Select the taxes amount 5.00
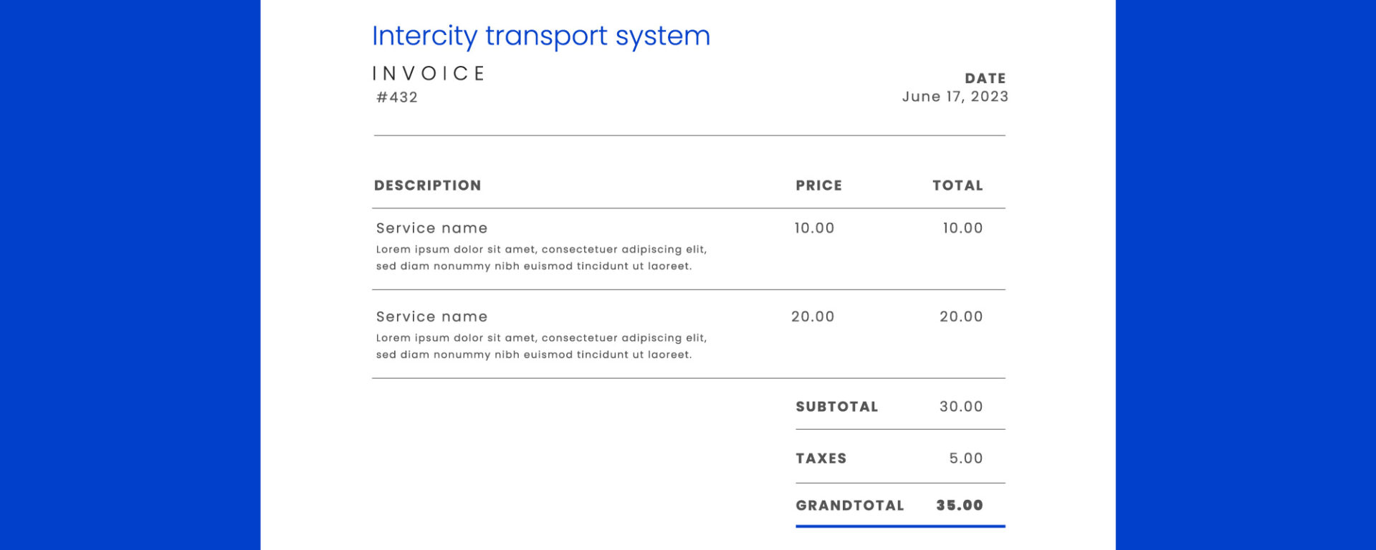 tap(965, 458)
